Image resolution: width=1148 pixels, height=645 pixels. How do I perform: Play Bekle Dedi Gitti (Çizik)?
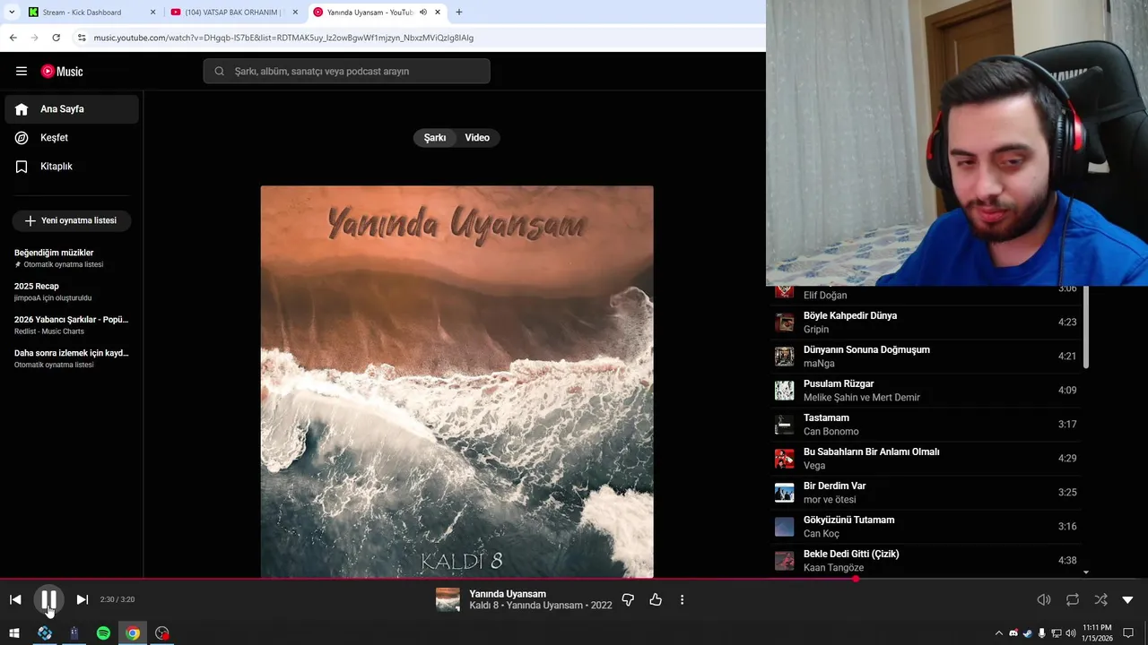tap(926, 561)
